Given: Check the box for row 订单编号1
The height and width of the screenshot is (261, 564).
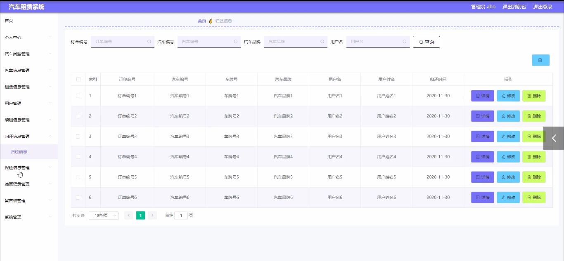Looking at the screenshot, I should tap(78, 96).
